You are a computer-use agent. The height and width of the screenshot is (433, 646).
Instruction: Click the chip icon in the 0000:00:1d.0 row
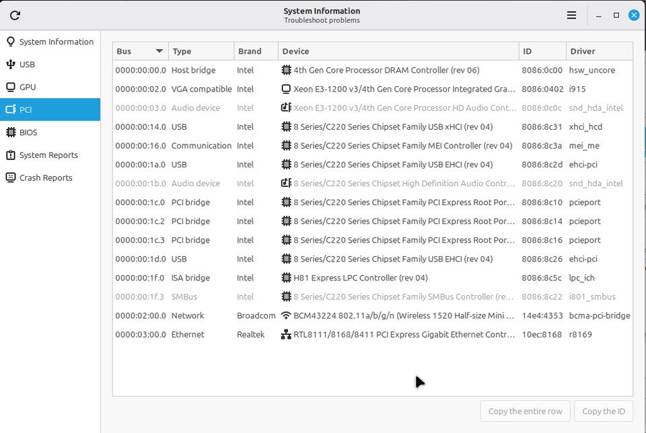286,259
